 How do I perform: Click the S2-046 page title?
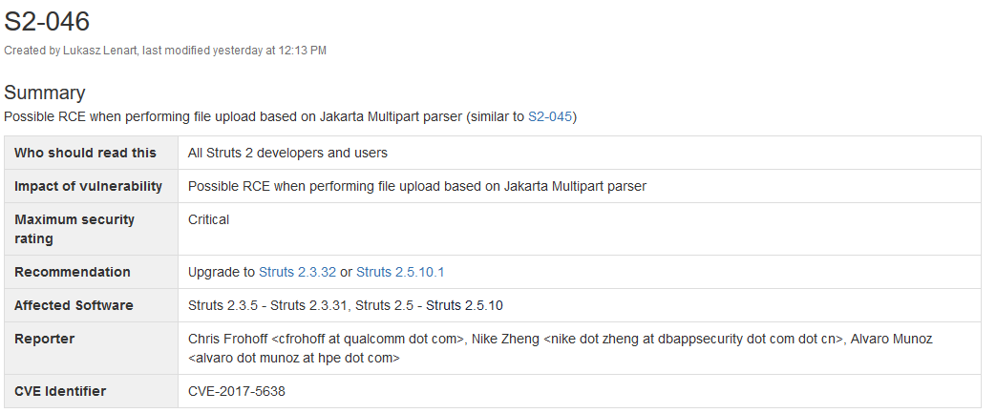[x=47, y=22]
